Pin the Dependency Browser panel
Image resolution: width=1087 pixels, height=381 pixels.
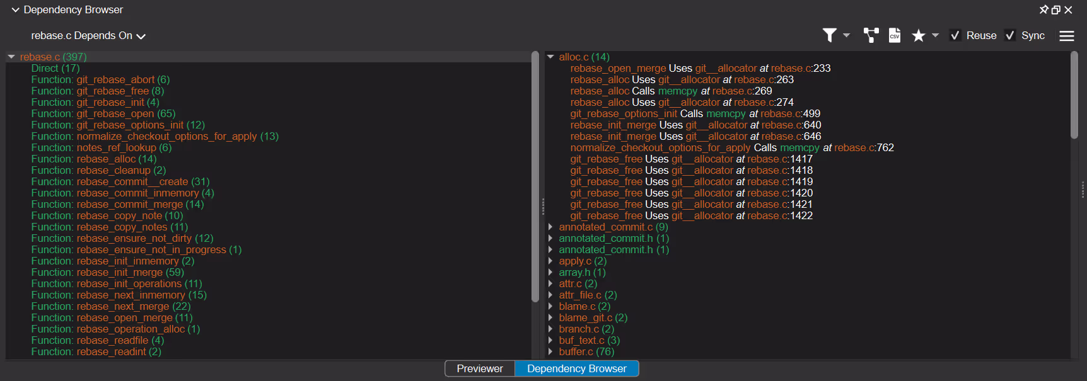pos(1044,9)
